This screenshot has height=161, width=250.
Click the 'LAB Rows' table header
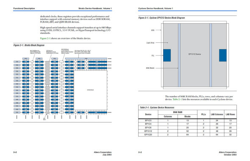click(231, 114)
